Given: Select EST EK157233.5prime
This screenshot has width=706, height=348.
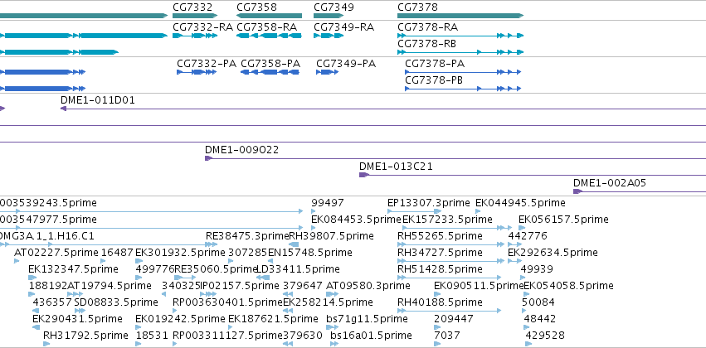Looking at the screenshot, I should point(447,220).
